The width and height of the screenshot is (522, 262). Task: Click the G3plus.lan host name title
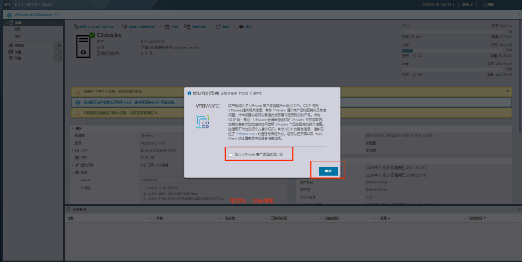pos(109,35)
